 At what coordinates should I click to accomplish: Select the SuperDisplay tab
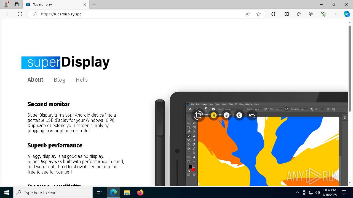[x=56, y=4]
